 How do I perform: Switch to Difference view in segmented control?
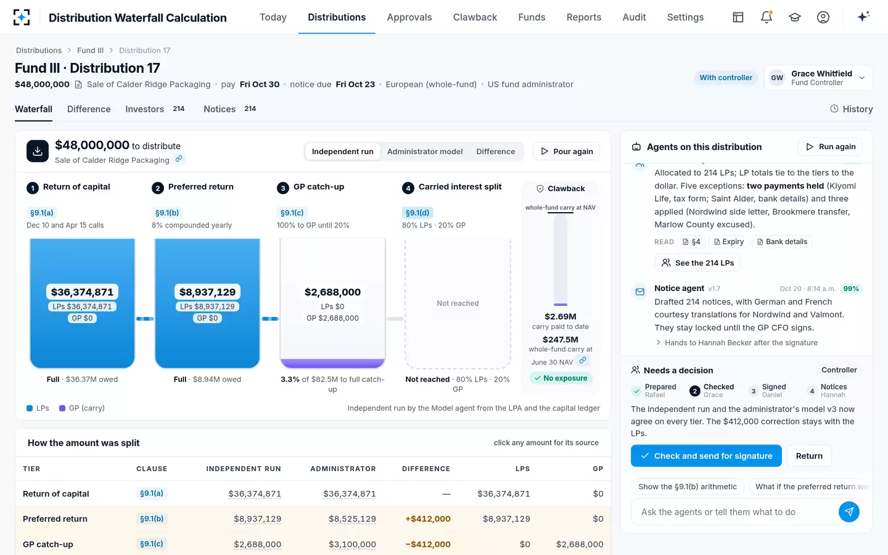[x=495, y=152]
